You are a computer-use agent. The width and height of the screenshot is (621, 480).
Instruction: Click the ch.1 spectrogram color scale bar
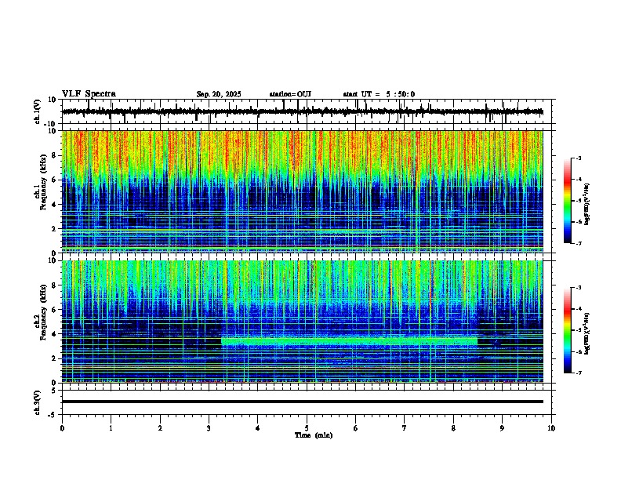click(568, 201)
